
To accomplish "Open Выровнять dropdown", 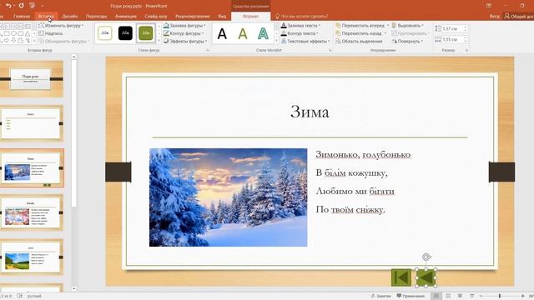I will pos(408,26).
